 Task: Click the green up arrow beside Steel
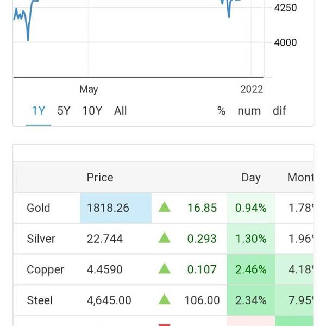point(164,300)
